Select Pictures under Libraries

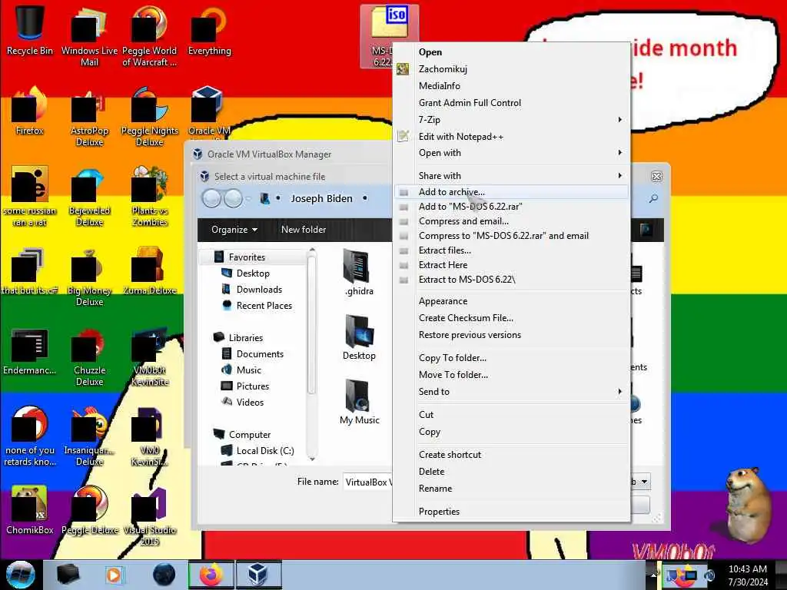tap(252, 386)
